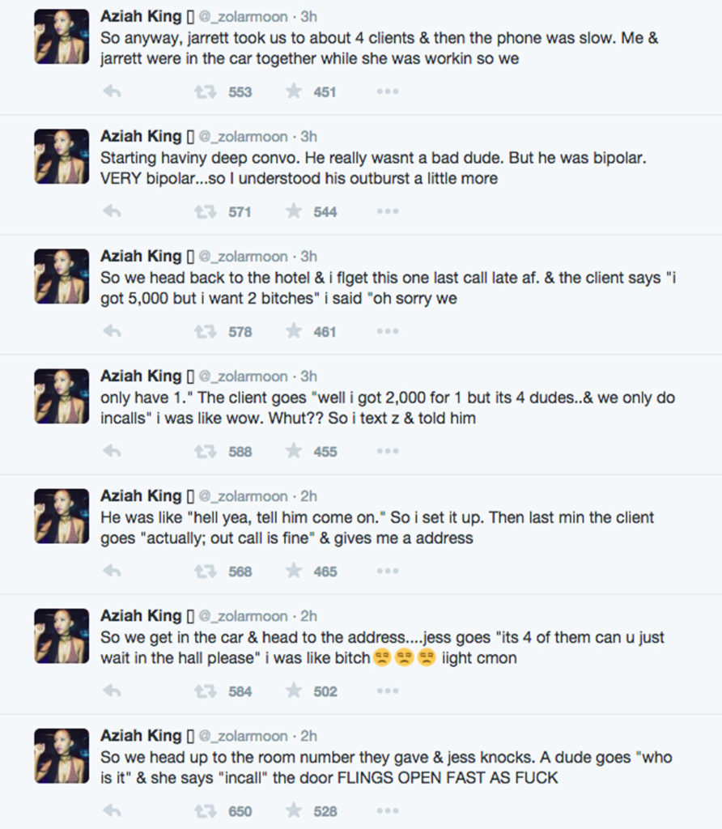722x829 pixels.
Task: Retweet the "wait in the hall" tweet
Action: pyautogui.click(x=205, y=691)
